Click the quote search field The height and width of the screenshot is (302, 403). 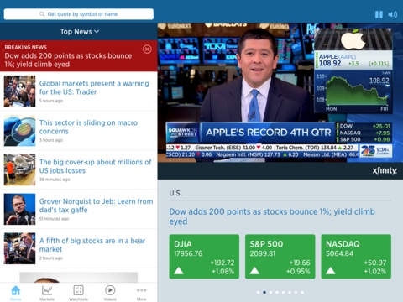(x=79, y=14)
